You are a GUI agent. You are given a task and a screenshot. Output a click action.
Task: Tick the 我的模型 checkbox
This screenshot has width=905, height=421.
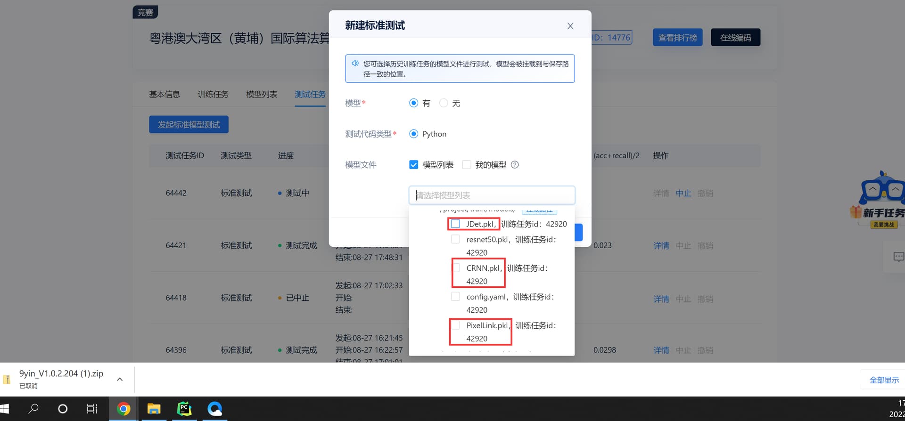(467, 165)
